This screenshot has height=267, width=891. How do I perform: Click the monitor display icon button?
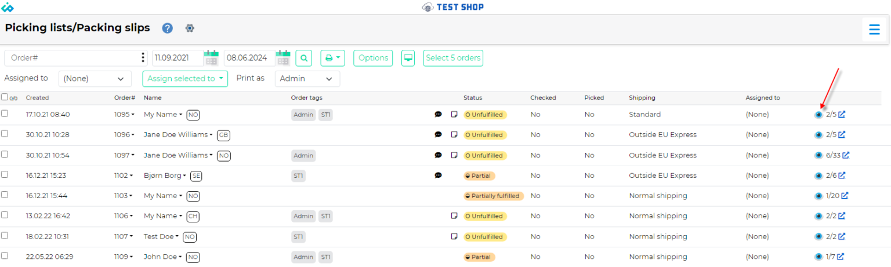[408, 58]
